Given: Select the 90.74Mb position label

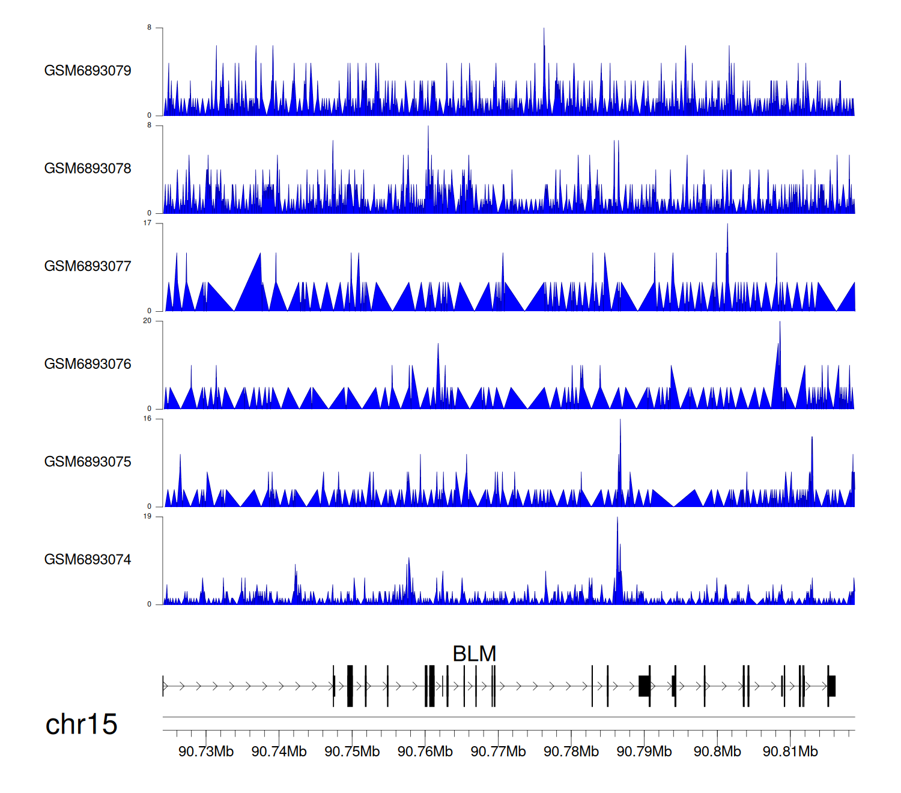Looking at the screenshot, I should tap(279, 752).
